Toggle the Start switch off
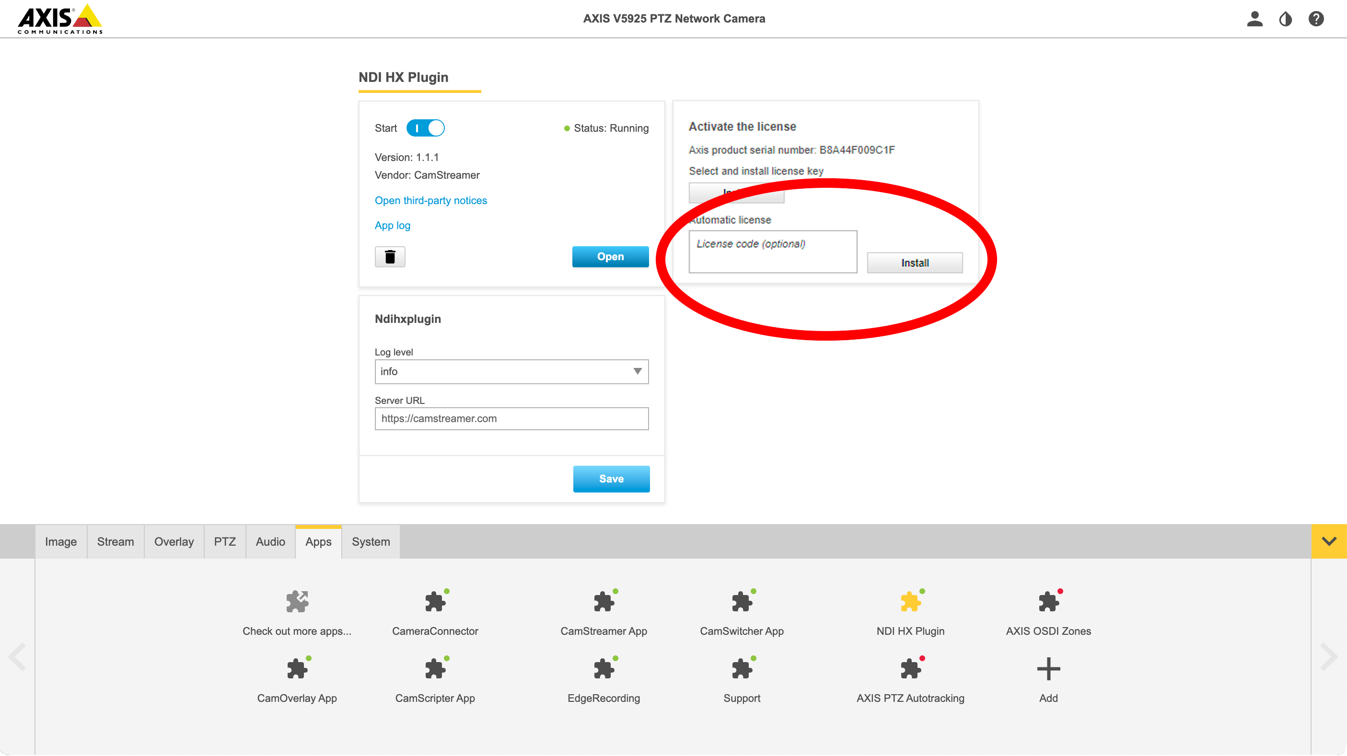Viewport: 1347px width, 756px height. 425,128
